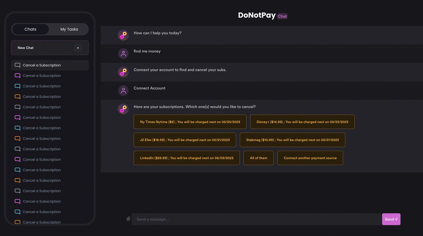Choose the Disney+ ($14.99) subscription
Image resolution: width=423 pixels, height=236 pixels.
(302, 122)
